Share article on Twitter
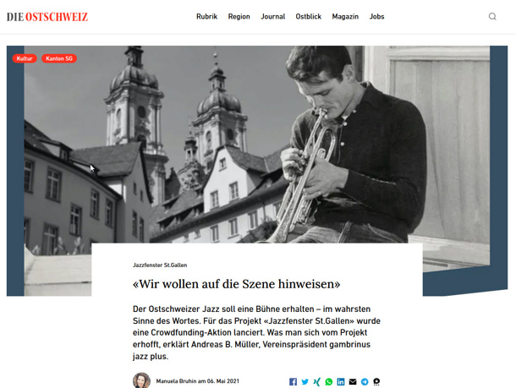The width and height of the screenshot is (516, 388). pyautogui.click(x=305, y=382)
